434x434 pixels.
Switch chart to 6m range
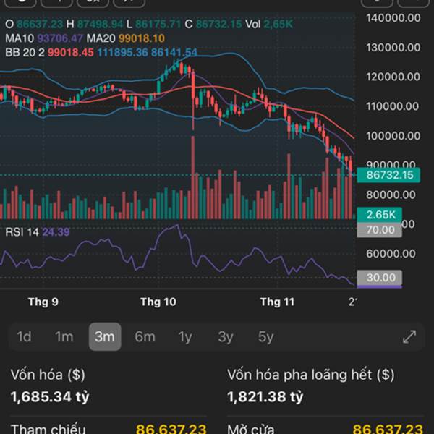pos(145,336)
